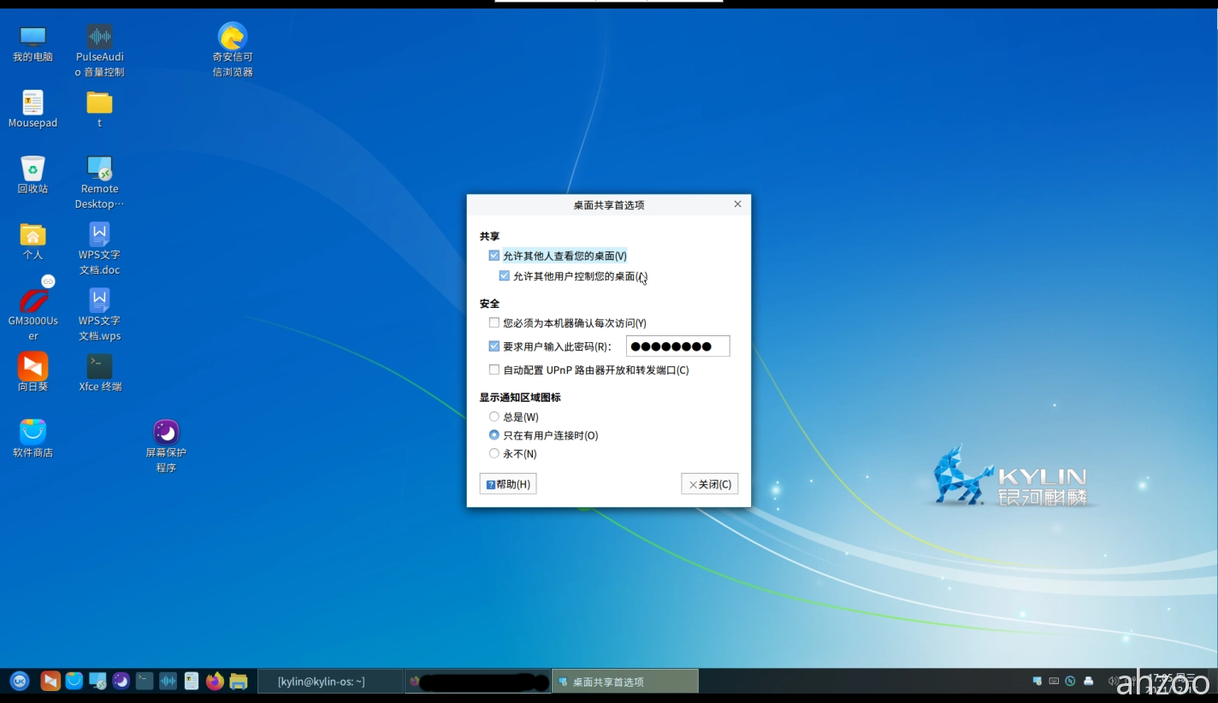Click the 帮助(H) button
The height and width of the screenshot is (703, 1218).
[x=507, y=483]
